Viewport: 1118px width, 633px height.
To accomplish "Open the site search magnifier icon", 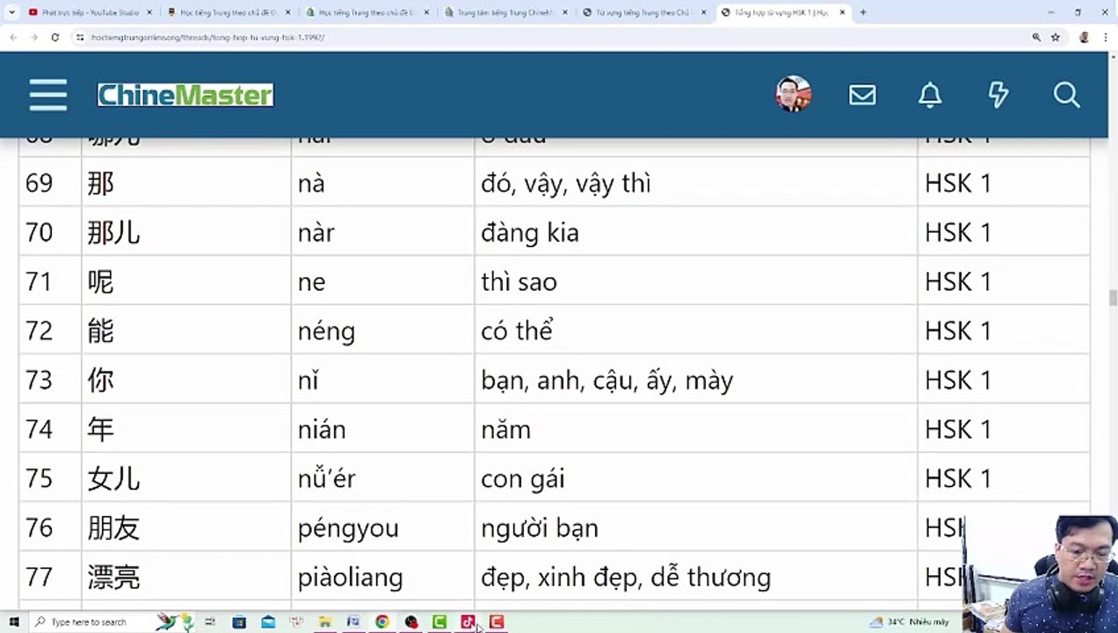I will point(1066,95).
